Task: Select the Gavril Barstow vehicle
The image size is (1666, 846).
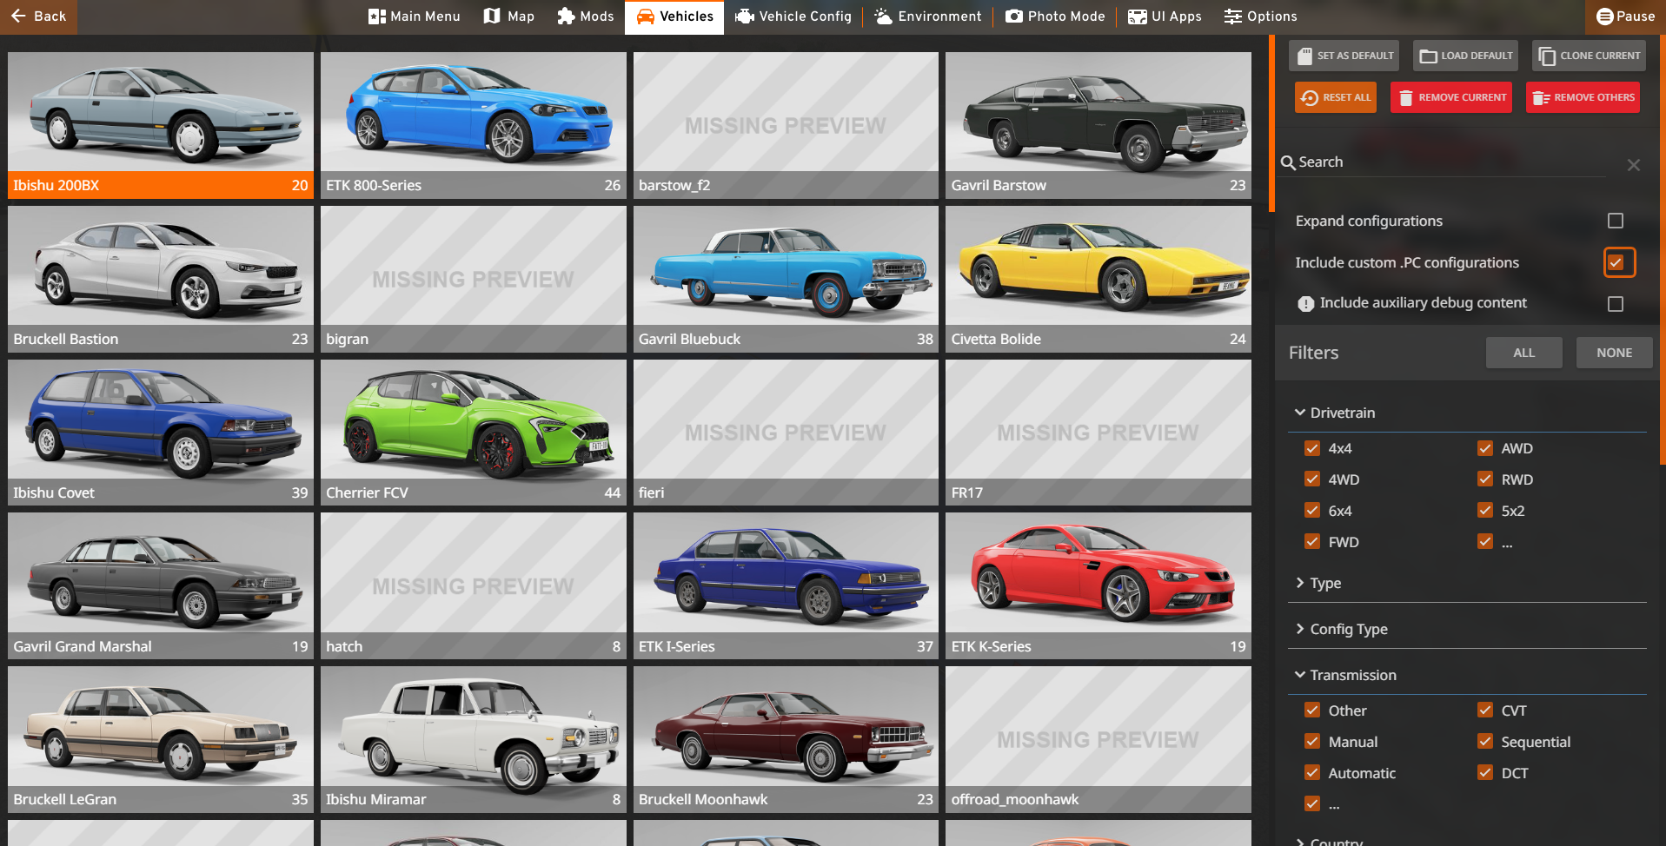Action: tap(1098, 125)
